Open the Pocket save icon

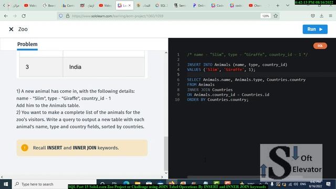[x=313, y=16]
